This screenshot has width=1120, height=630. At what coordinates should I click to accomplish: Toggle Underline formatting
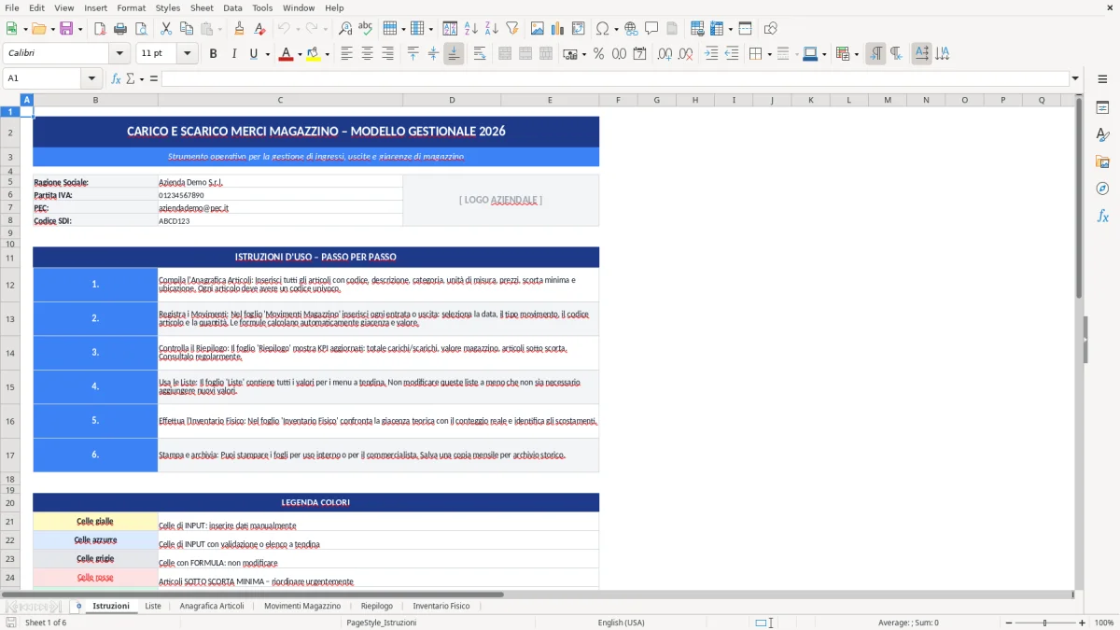253,54
